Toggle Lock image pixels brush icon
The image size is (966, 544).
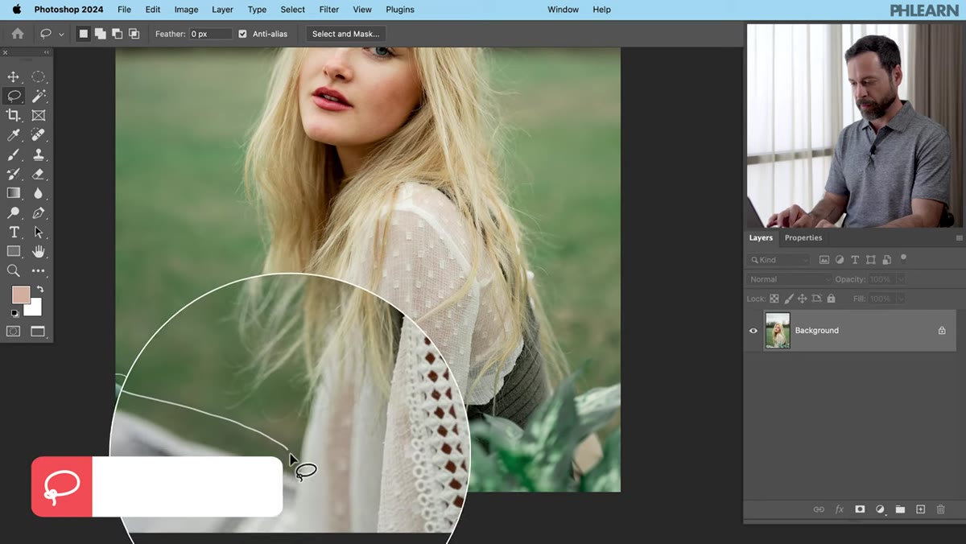tap(788, 299)
